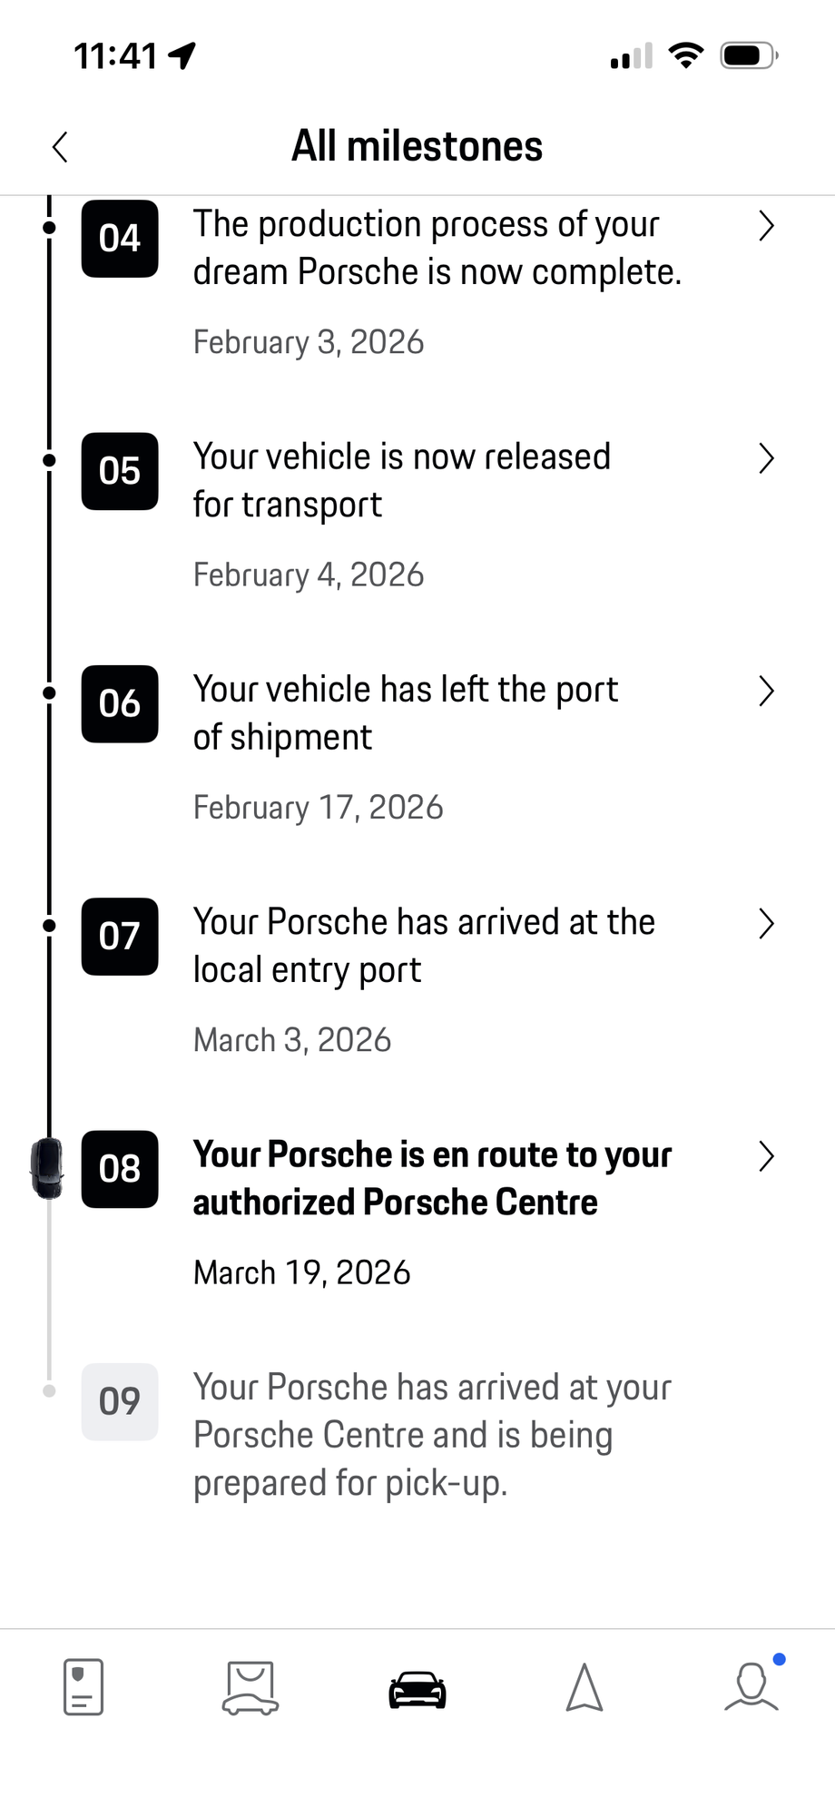
Task: Expand en route to Porsche Centre chevron
Action: click(x=766, y=1156)
